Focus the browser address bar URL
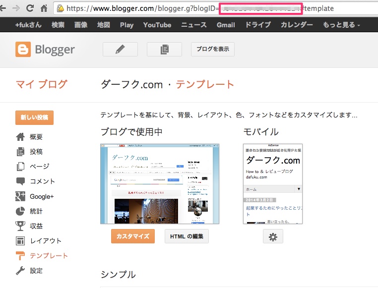The width and height of the screenshot is (378, 288). (x=215, y=8)
